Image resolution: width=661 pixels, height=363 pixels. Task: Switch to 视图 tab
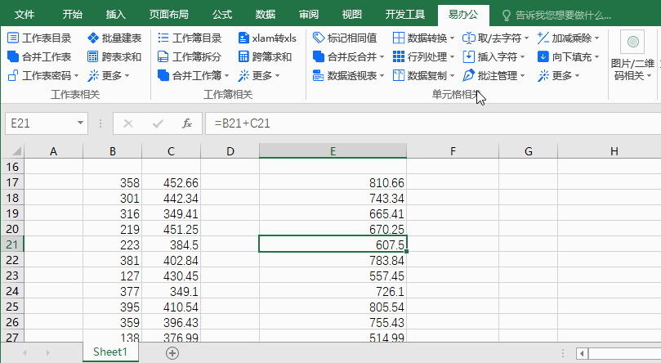coord(351,15)
